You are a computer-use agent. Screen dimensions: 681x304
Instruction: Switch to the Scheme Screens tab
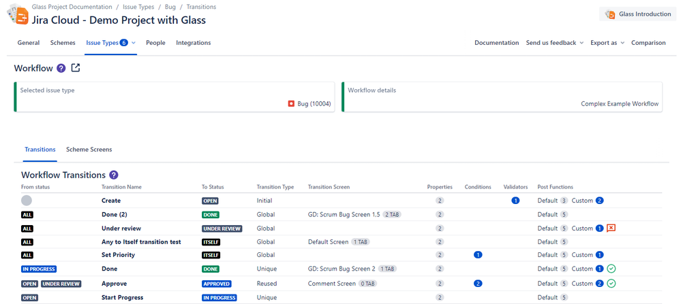click(x=89, y=150)
